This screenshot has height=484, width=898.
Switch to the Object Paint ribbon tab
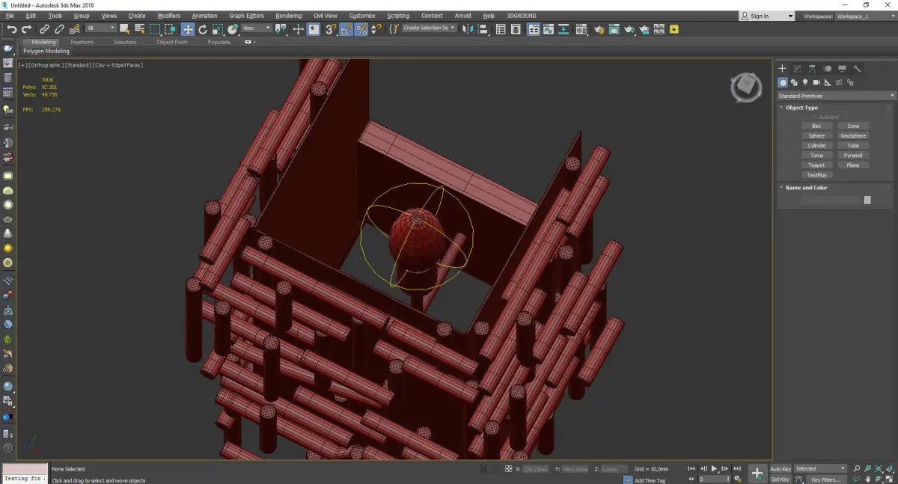(172, 42)
